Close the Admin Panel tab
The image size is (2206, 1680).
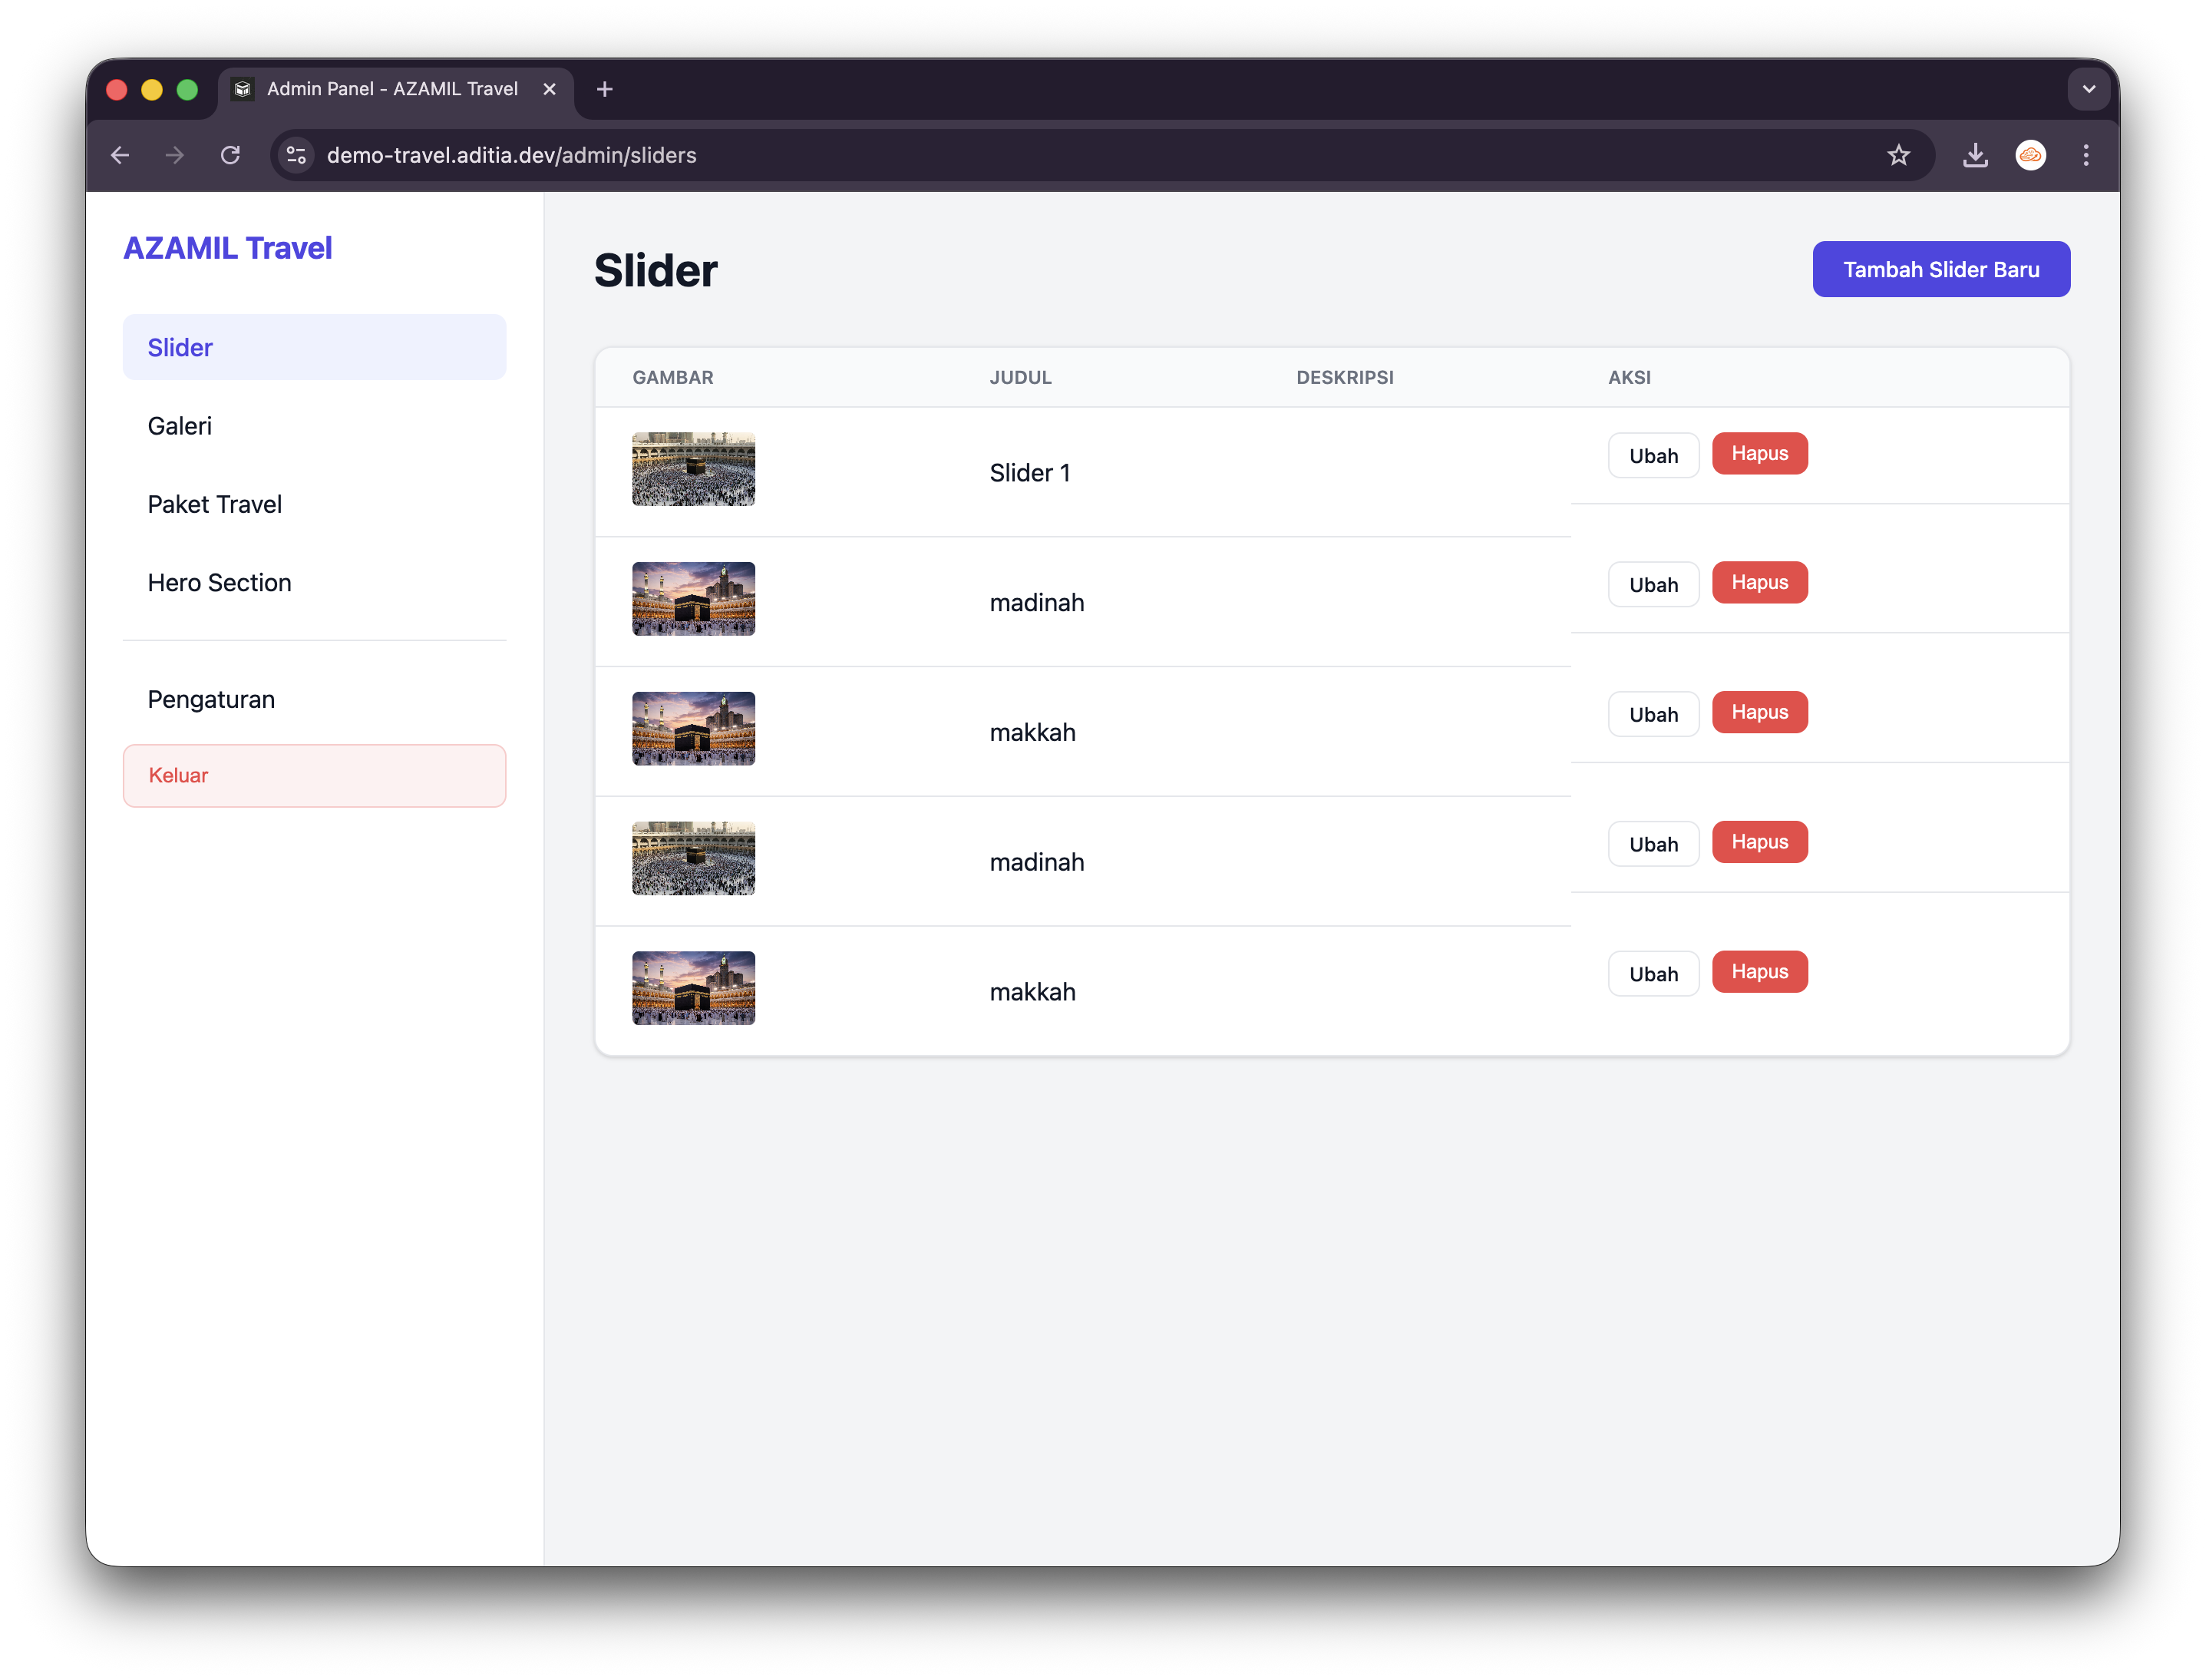click(x=550, y=89)
